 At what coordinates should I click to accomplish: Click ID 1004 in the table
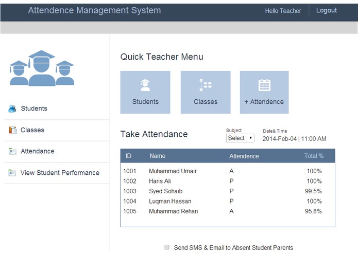pyautogui.click(x=130, y=201)
